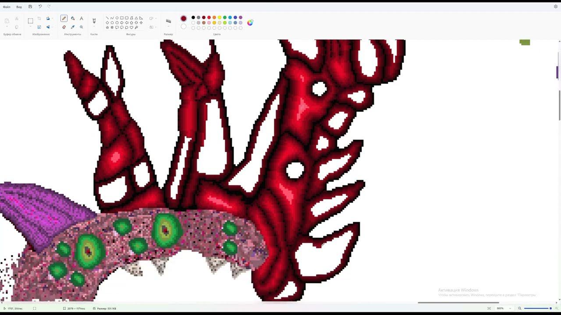Screen dimensions: 561x315
Task: Select the Hexagon shape
Action: pos(117,23)
